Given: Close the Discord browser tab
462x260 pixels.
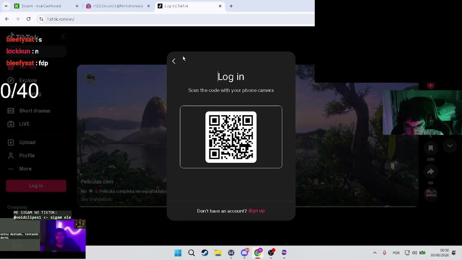Looking at the screenshot, I should [x=148, y=6].
